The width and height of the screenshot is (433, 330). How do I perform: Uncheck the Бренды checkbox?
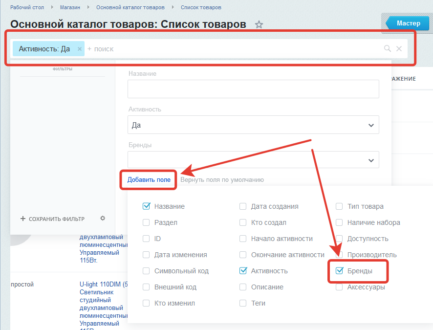340,271
